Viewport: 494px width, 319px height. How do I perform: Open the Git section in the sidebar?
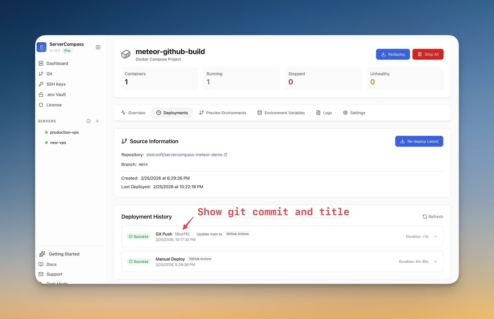coord(49,74)
